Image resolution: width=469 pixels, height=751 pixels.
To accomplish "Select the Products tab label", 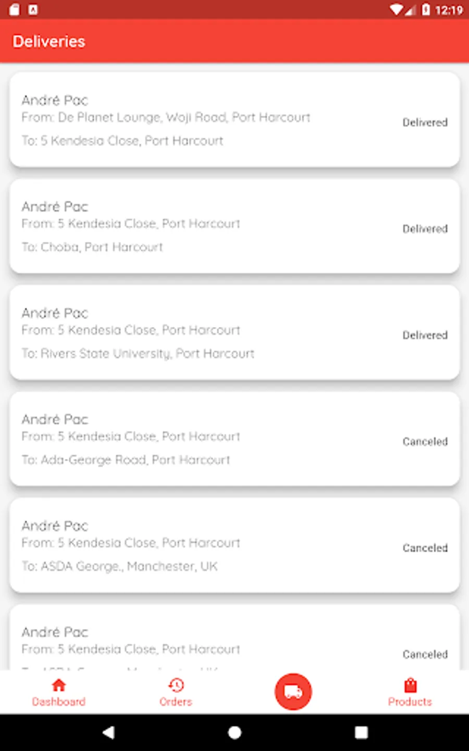I will 410,702.
